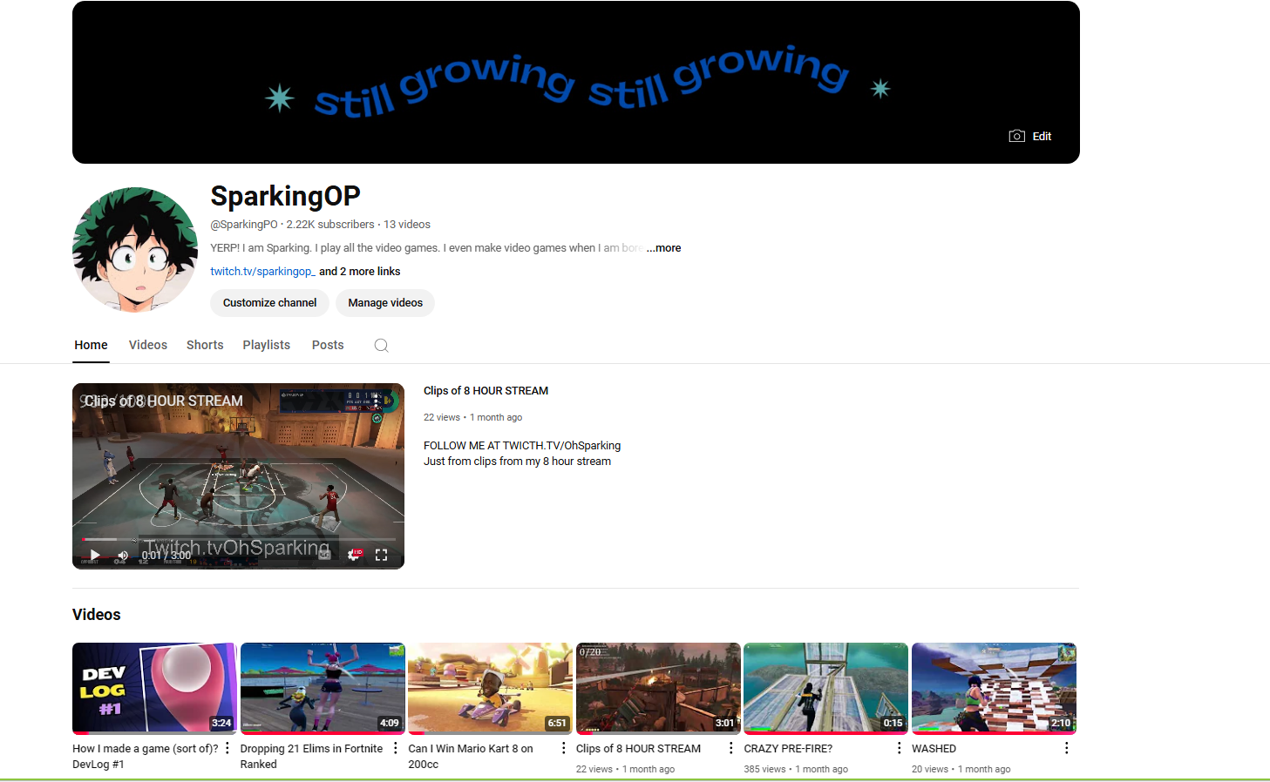1270x782 pixels.
Task: Open the WASHED video thumbnail
Action: point(994,689)
